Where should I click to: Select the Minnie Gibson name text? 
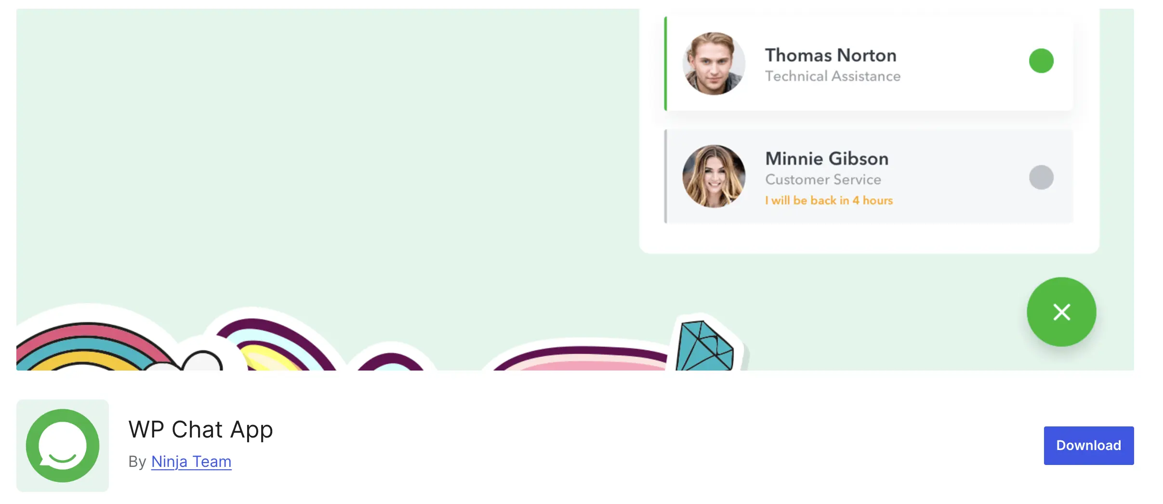point(827,159)
